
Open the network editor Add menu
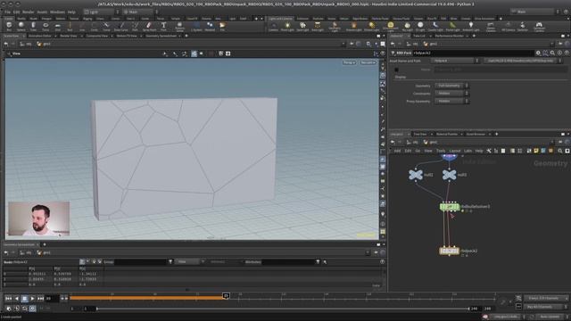pyautogui.click(x=397, y=151)
